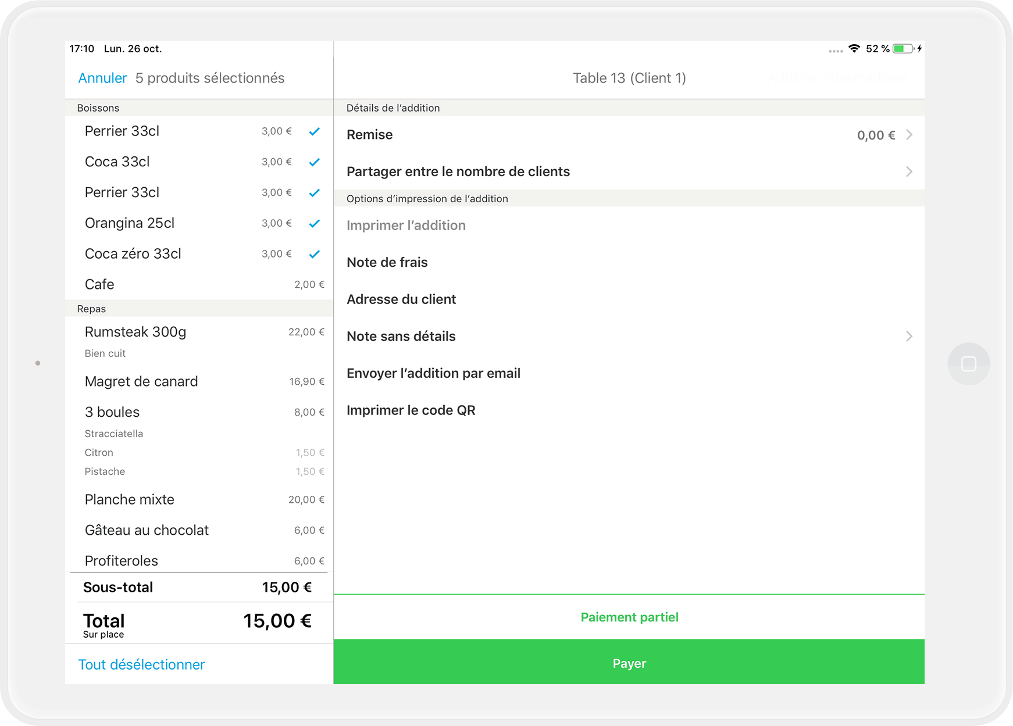Expand the Partager row chevron

tap(909, 171)
